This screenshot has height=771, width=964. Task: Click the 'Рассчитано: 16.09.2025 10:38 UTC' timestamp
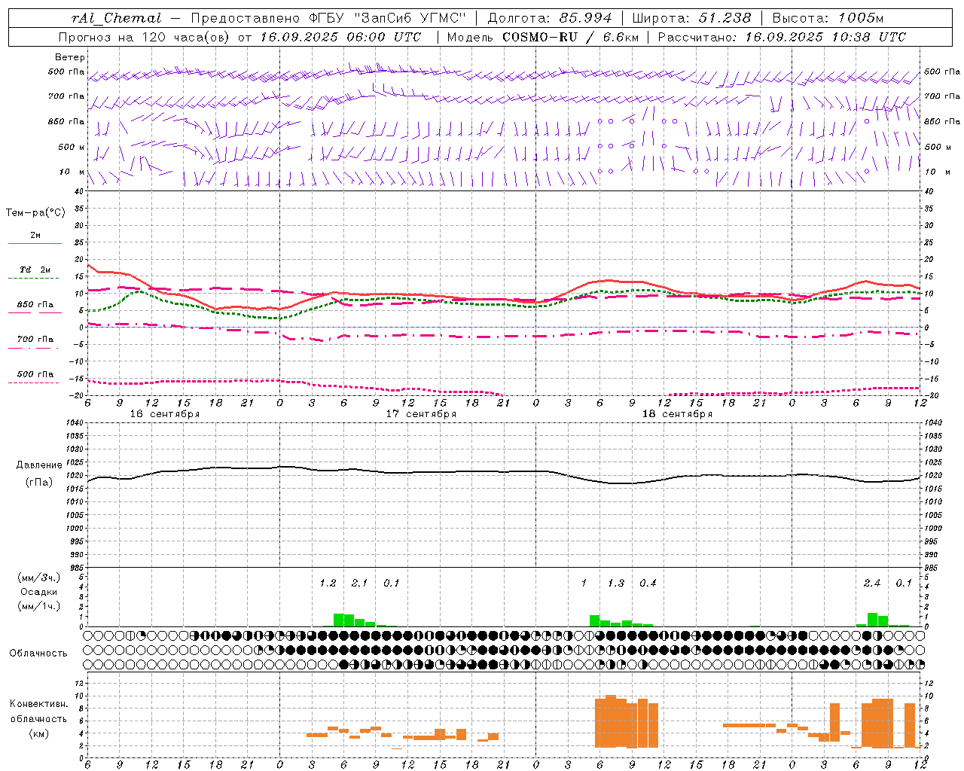pyautogui.click(x=782, y=37)
